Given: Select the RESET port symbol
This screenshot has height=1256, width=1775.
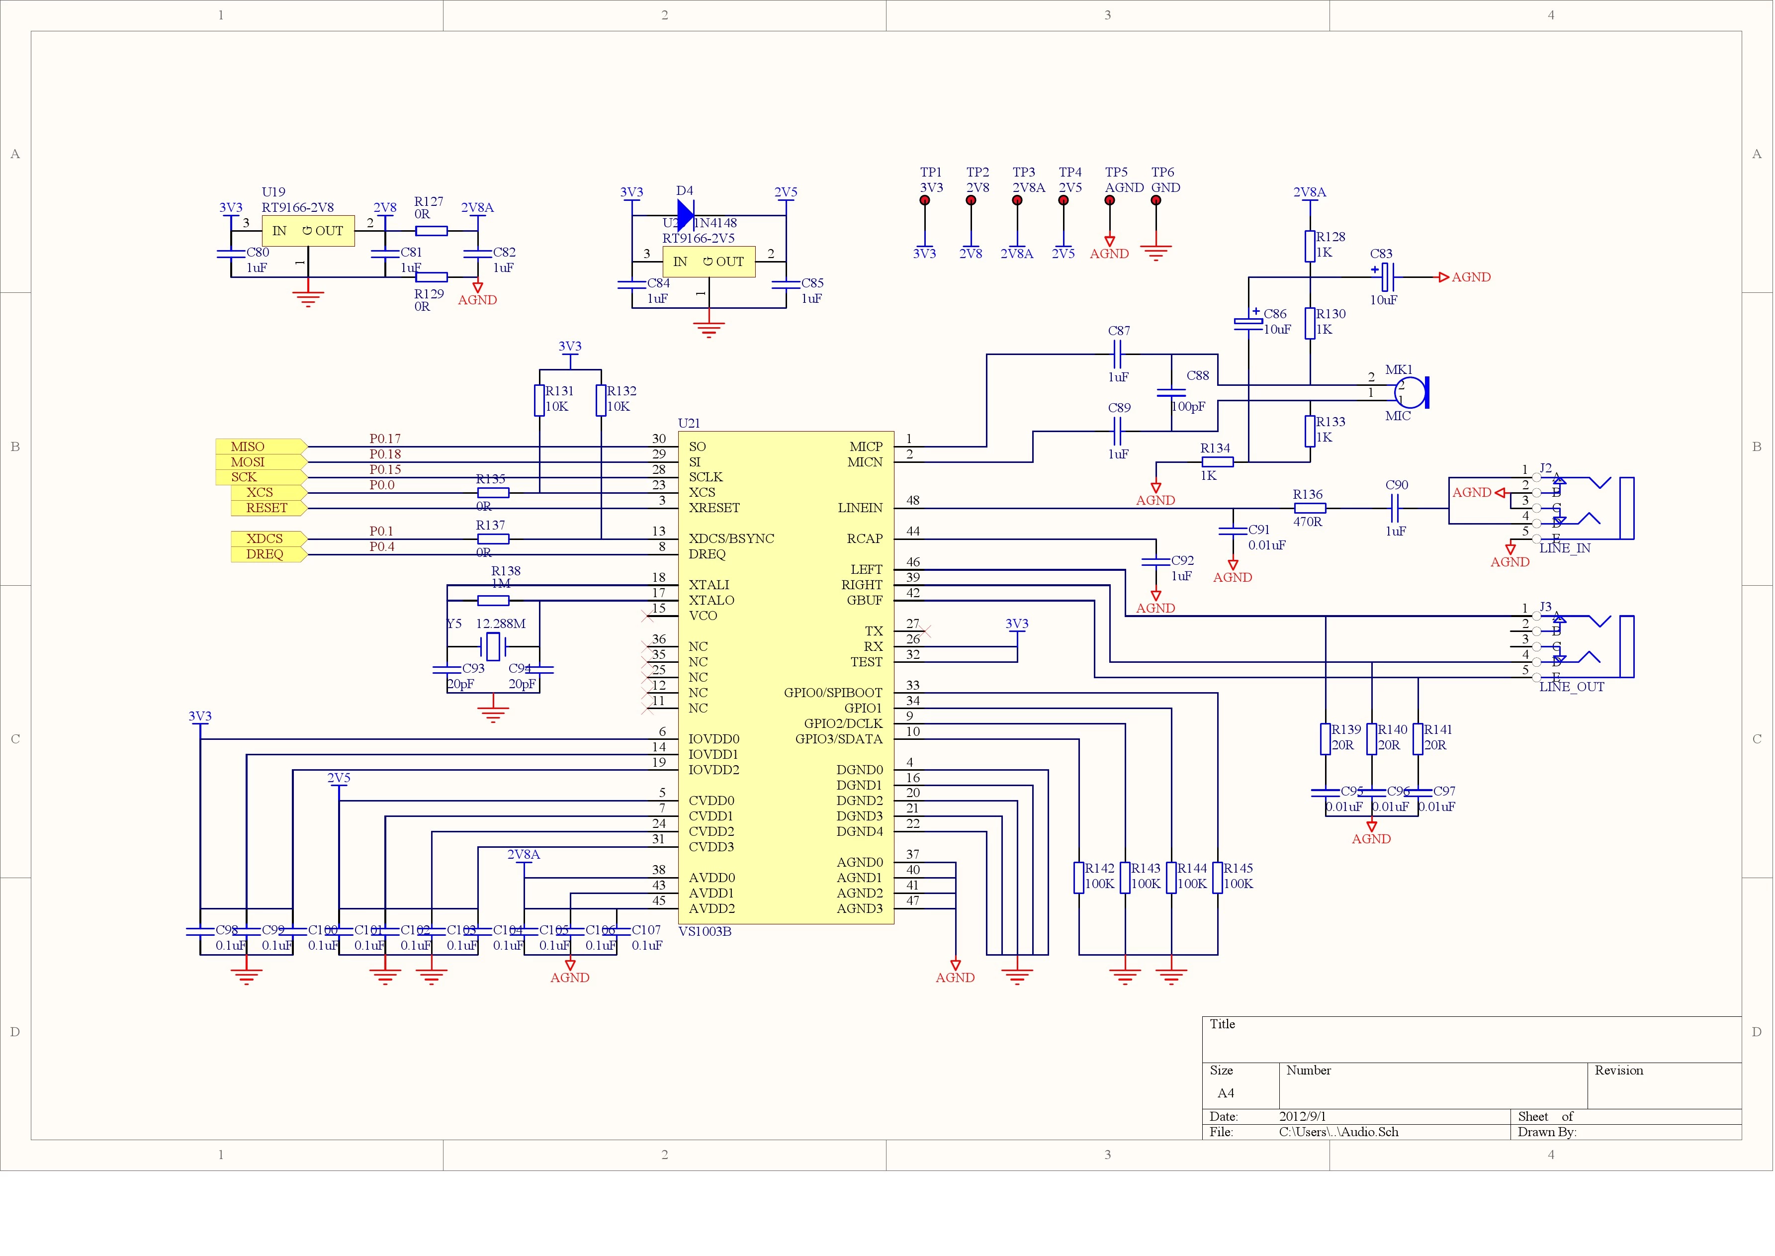Looking at the screenshot, I should (x=269, y=508).
